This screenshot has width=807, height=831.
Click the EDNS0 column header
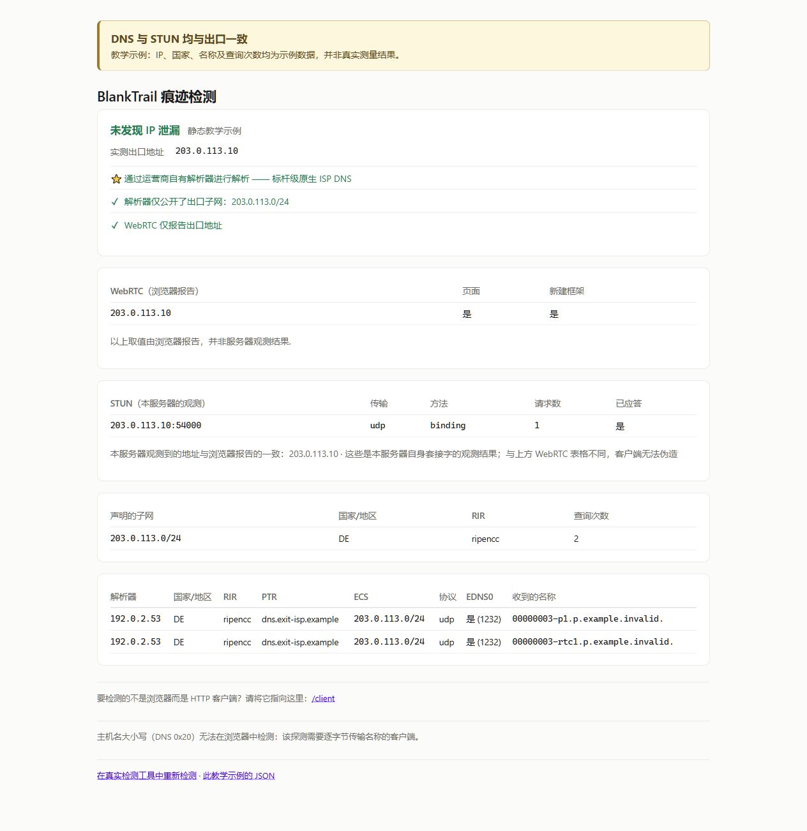click(x=479, y=597)
